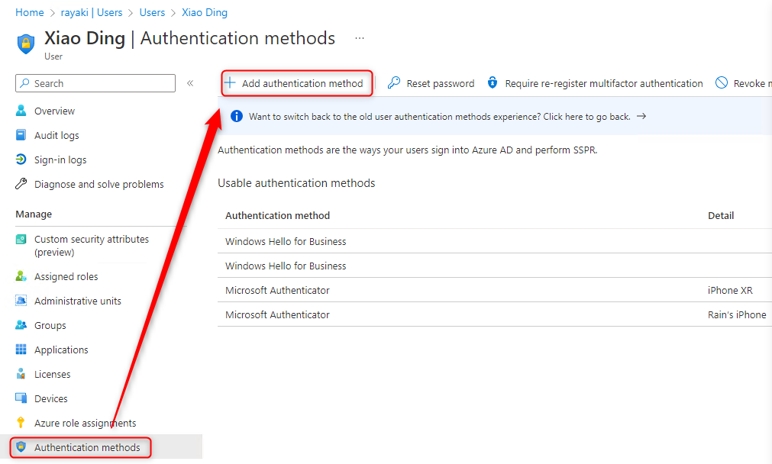Screen dimensions: 772x464
Task: Click Require re-register multifactor authentication
Action: [595, 83]
